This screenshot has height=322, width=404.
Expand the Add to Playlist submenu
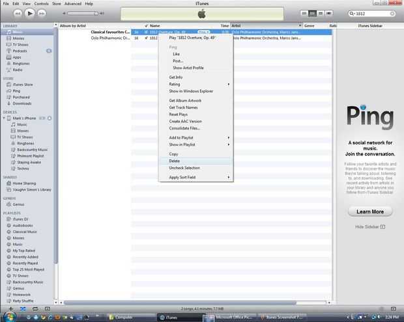pyautogui.click(x=196, y=138)
